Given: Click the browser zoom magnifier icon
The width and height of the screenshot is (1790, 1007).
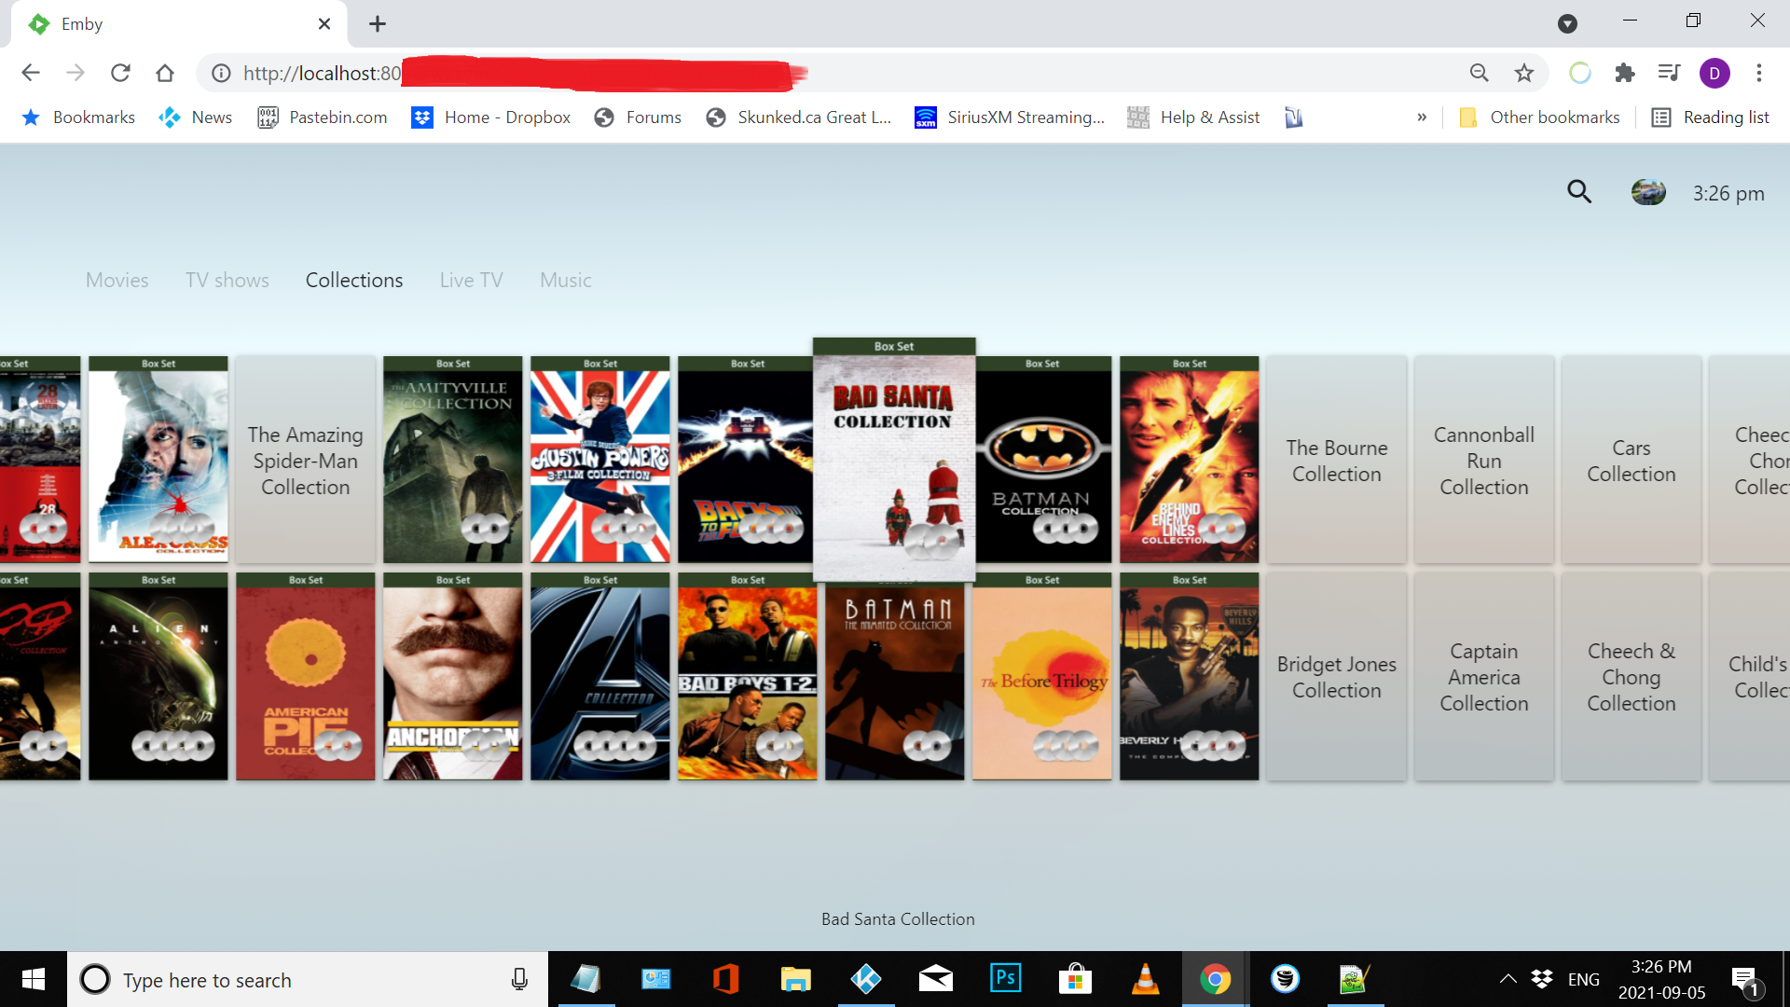Looking at the screenshot, I should point(1479,73).
